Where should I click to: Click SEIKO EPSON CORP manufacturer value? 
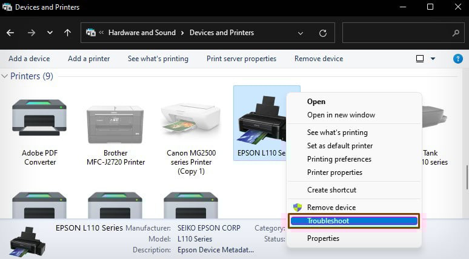[x=209, y=228]
